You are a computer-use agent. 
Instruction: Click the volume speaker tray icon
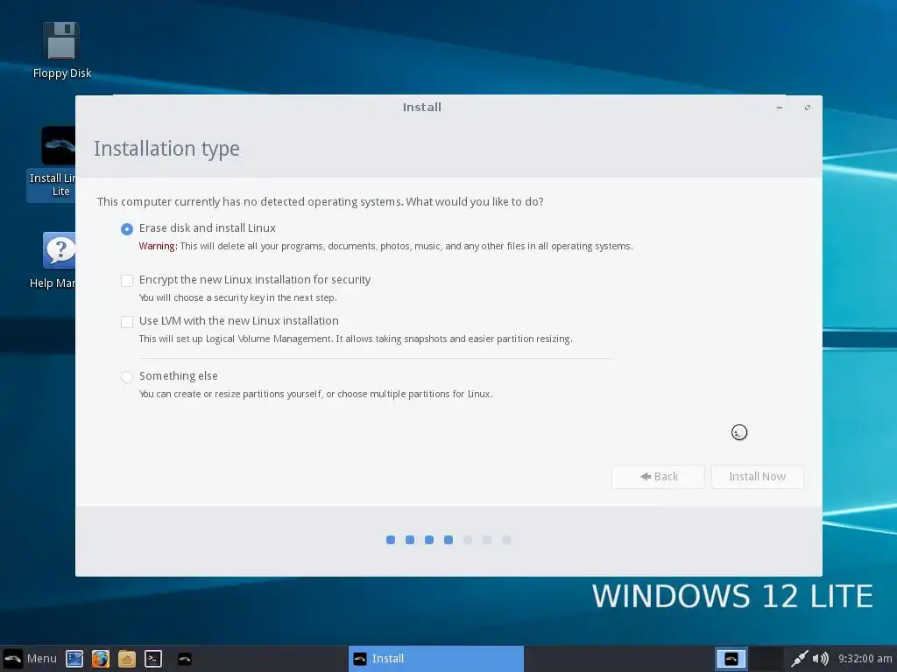(820, 659)
